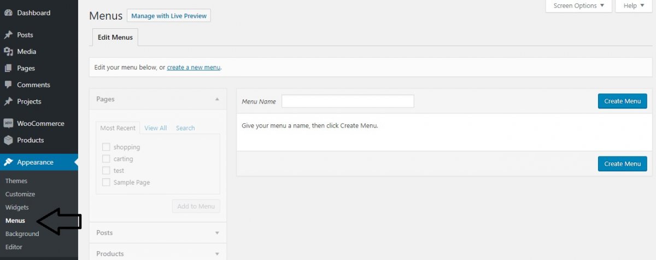
Task: Click the bottom Create Menu button
Action: (622, 164)
